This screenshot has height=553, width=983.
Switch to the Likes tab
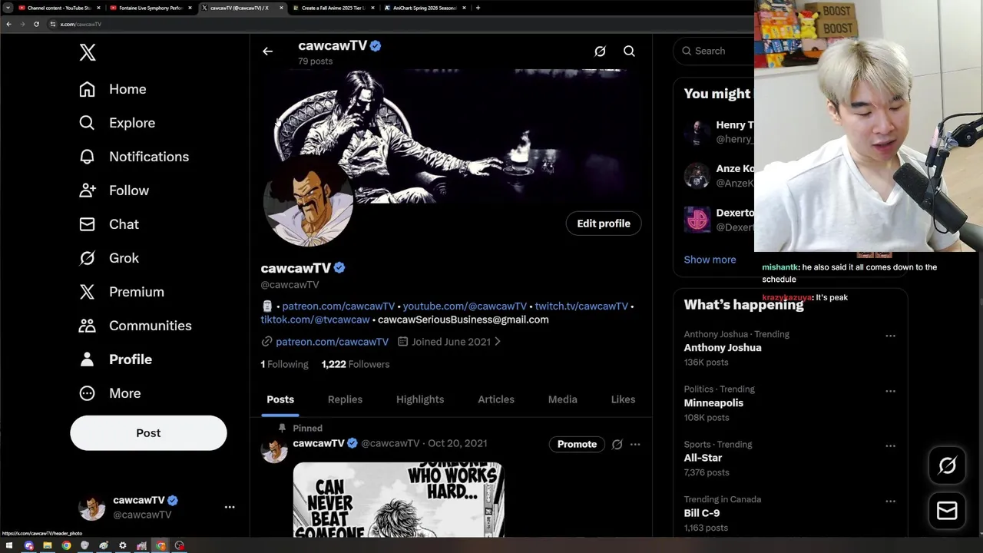click(623, 399)
